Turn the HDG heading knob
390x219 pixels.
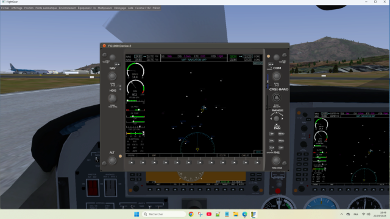[112, 99]
